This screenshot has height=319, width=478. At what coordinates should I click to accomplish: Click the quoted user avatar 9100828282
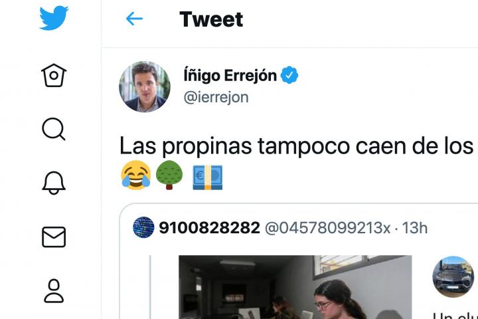tap(143, 227)
